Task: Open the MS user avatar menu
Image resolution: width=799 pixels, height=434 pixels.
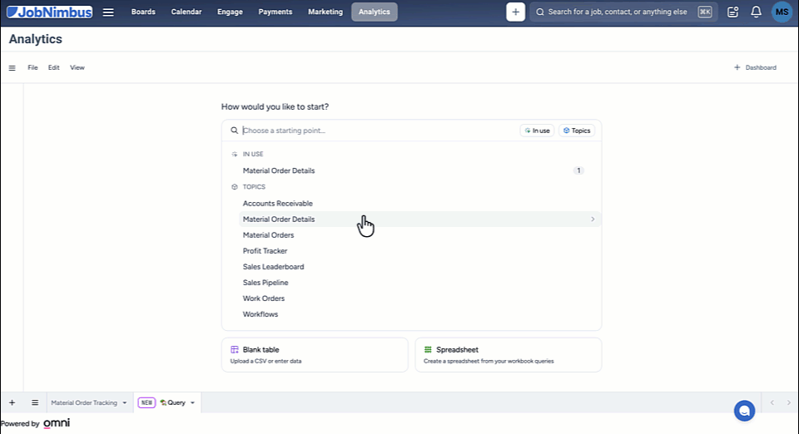Action: point(782,12)
